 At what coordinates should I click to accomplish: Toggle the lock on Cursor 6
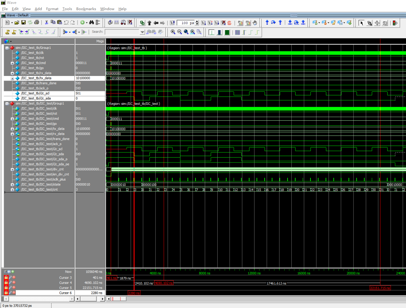[x=6, y=293]
